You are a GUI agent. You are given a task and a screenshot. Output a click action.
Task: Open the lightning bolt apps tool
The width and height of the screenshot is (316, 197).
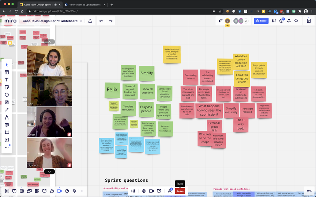click(74, 191)
